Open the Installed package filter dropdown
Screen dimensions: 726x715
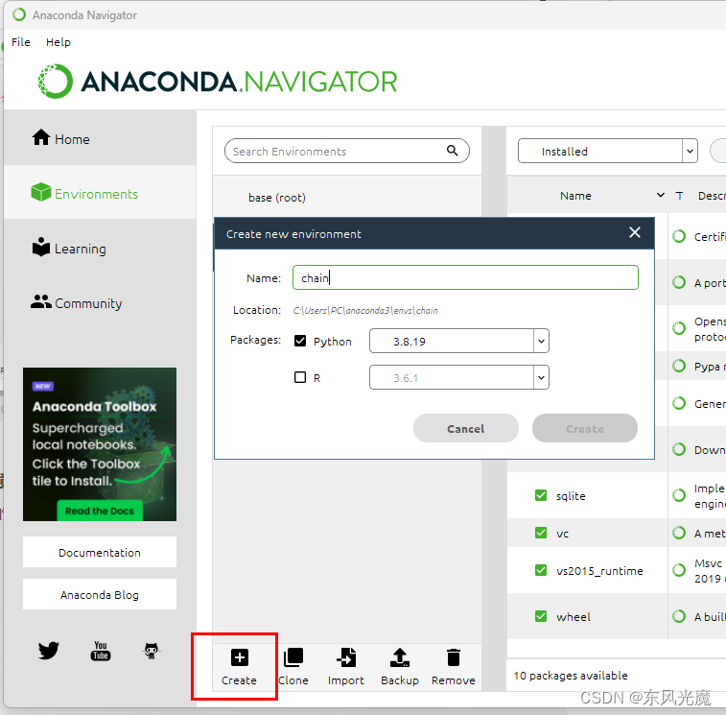607,151
